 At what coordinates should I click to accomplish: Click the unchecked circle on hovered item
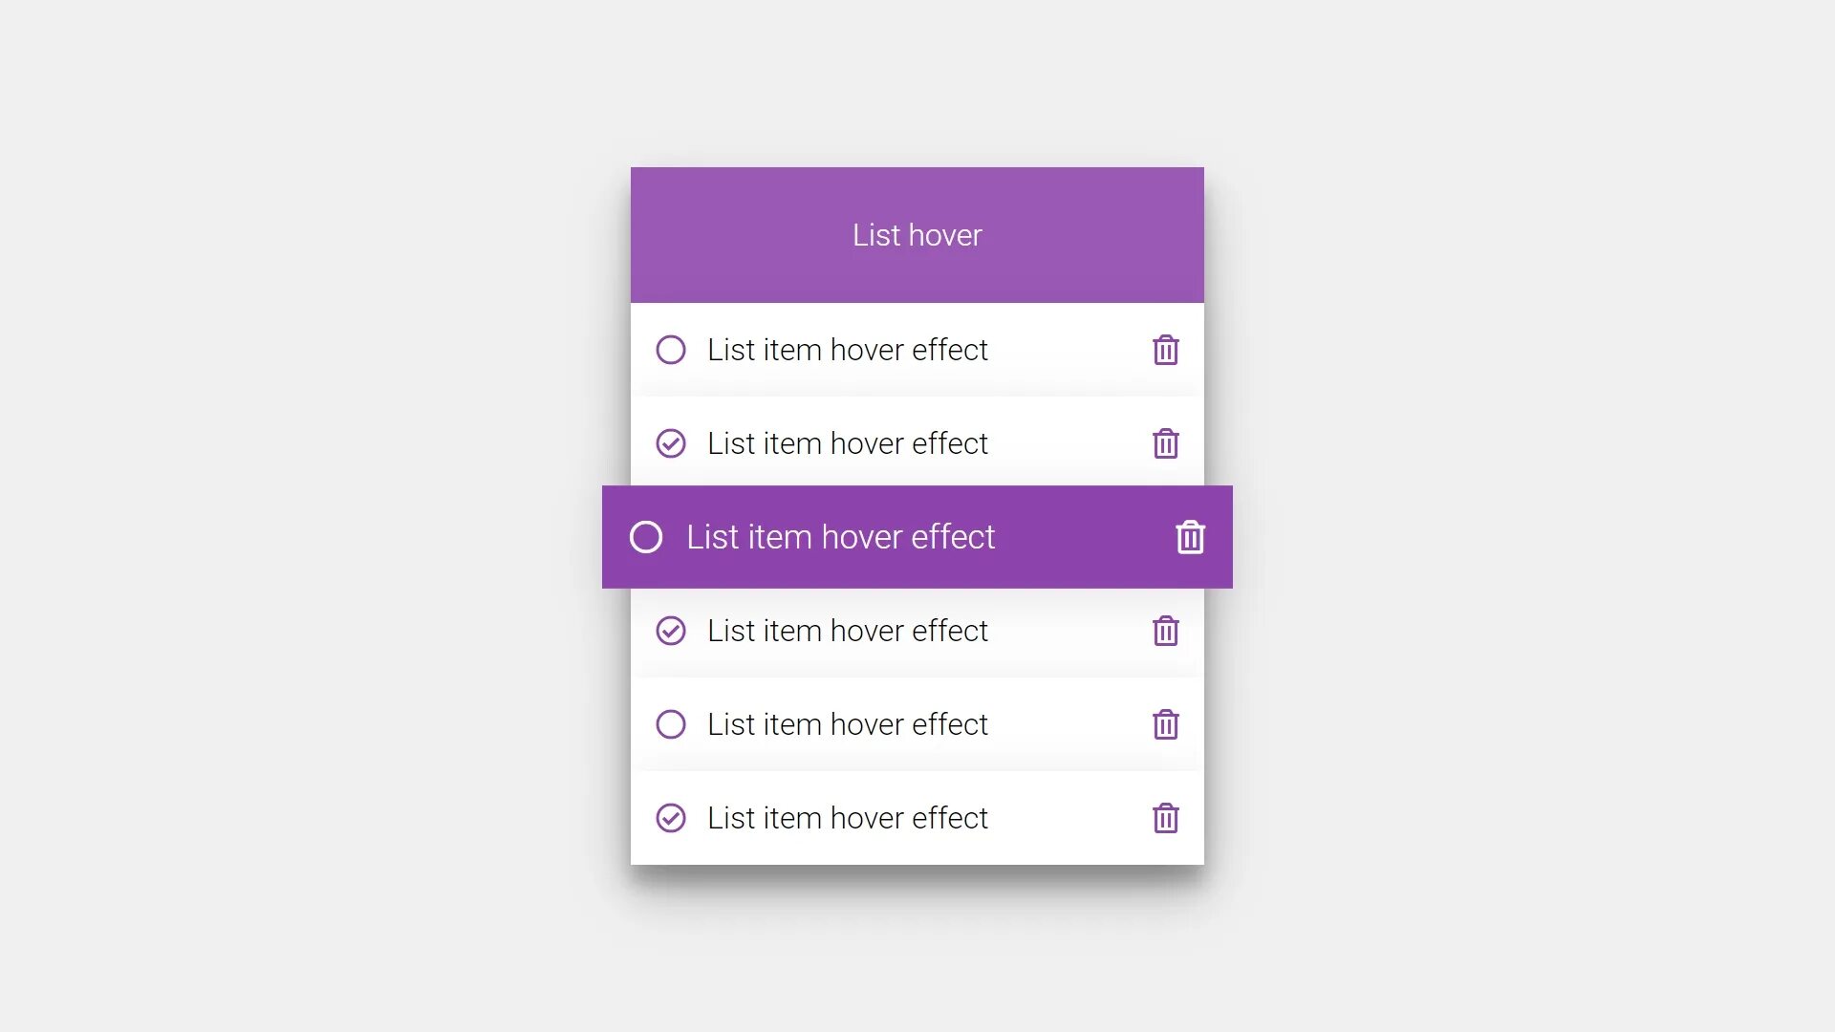point(646,535)
